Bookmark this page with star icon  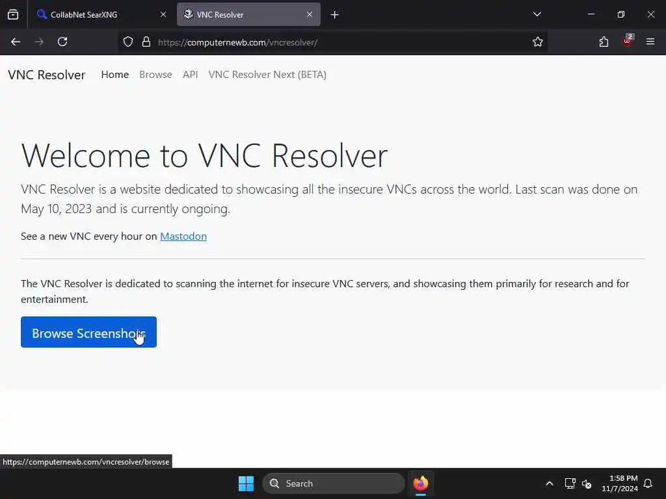[538, 42]
